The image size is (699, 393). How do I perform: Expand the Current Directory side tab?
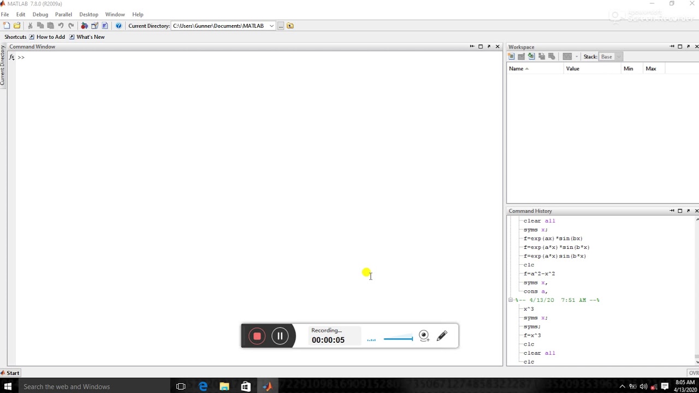3,65
